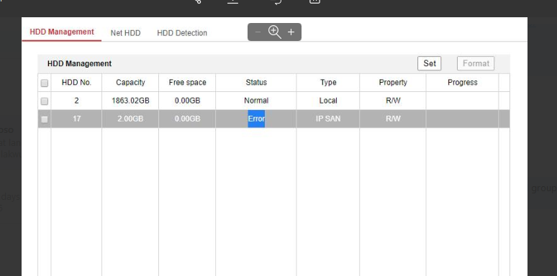Select the 1863.02GB capacity cell
The width and height of the screenshot is (557, 276).
point(130,101)
